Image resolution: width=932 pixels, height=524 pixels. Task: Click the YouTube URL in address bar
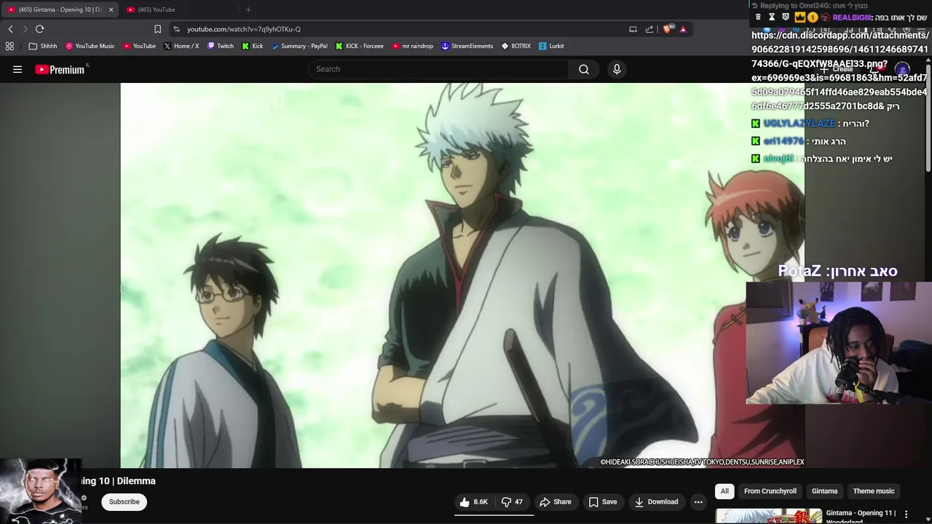244,29
